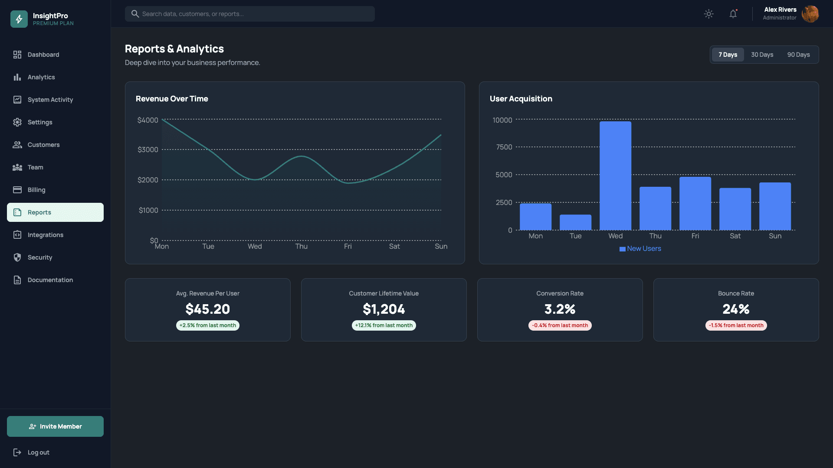Switch to the Reports section
This screenshot has width=833, height=468.
[39, 212]
